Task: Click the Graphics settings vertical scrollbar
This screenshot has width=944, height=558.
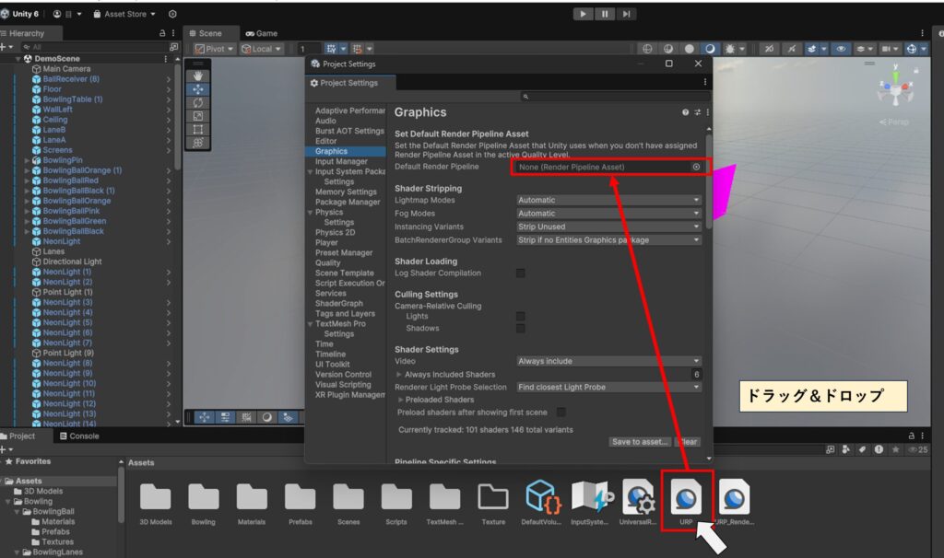Action: 709,180
